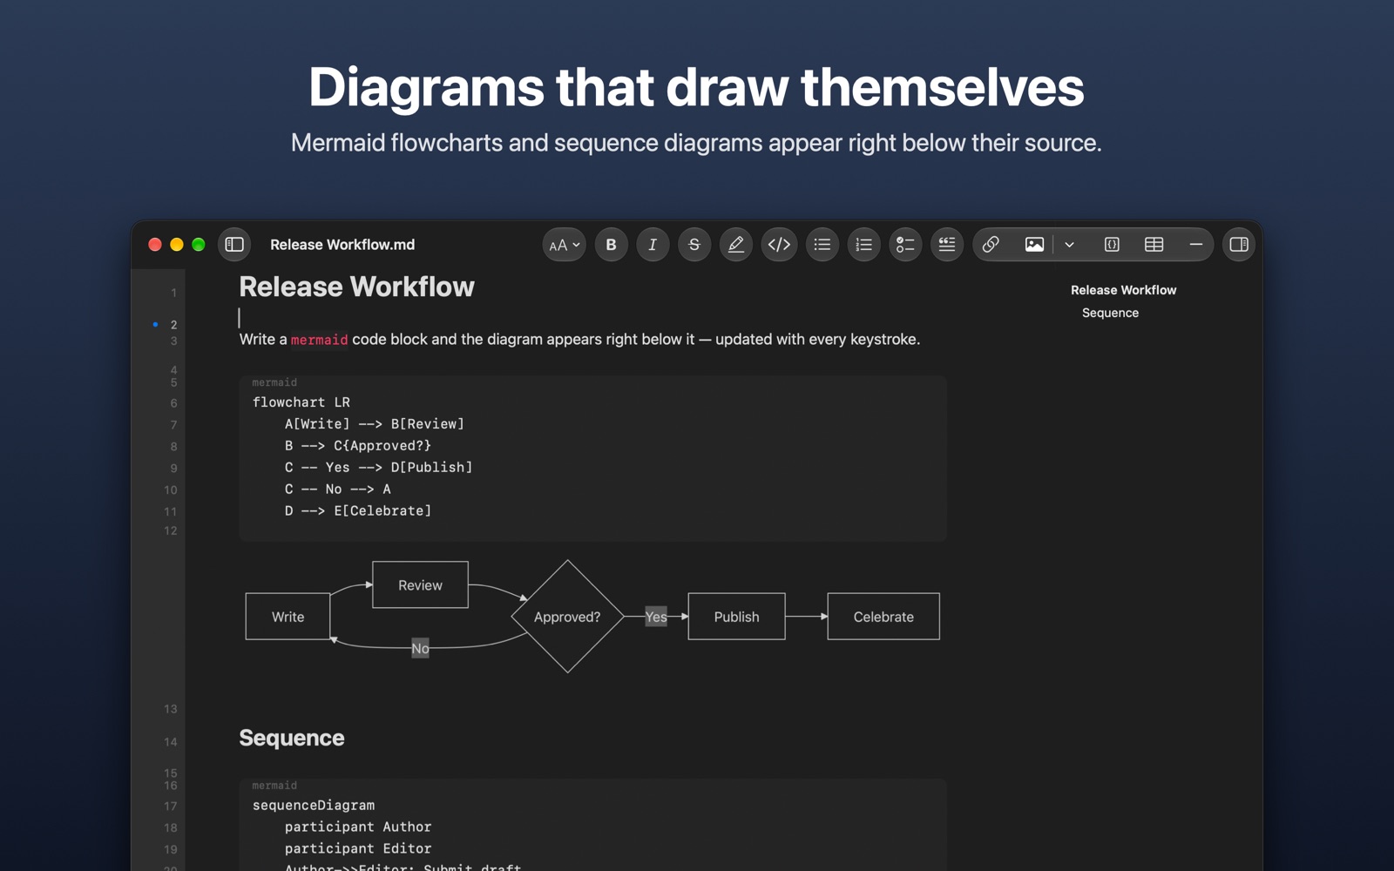Insert a horizontal rule
The image size is (1394, 871).
coord(1195,245)
